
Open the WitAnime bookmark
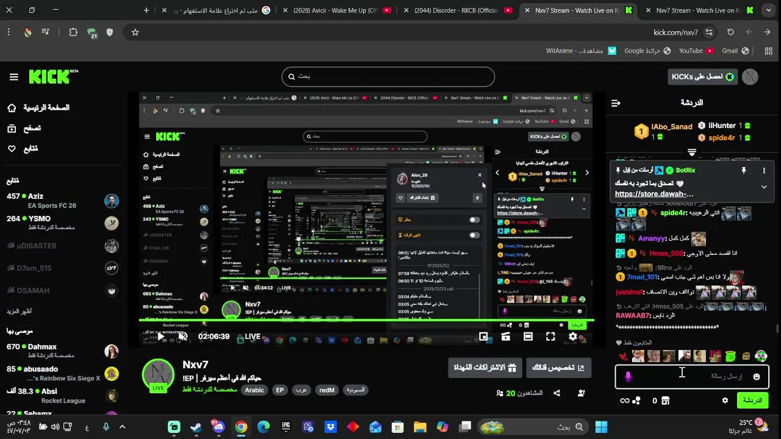(581, 51)
